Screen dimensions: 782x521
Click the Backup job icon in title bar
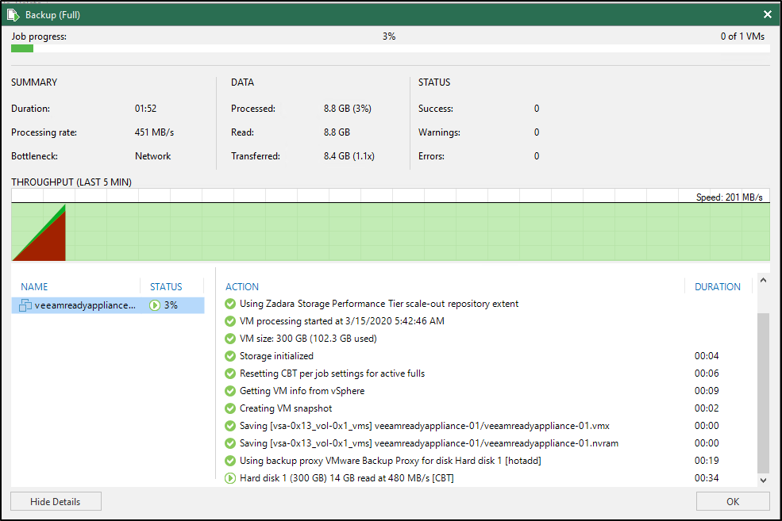coord(13,15)
